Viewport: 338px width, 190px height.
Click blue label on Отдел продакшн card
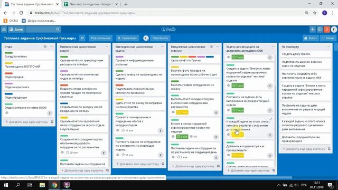[x=8, y=94]
